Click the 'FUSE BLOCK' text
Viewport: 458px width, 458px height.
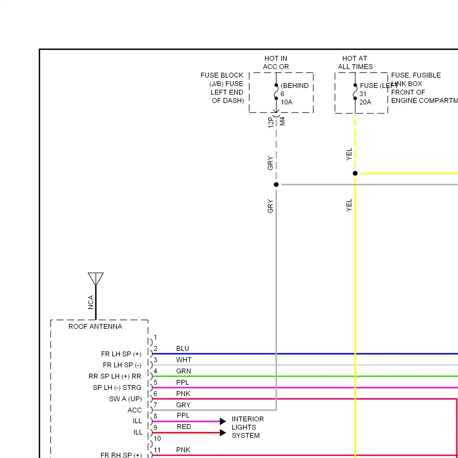click(222, 75)
